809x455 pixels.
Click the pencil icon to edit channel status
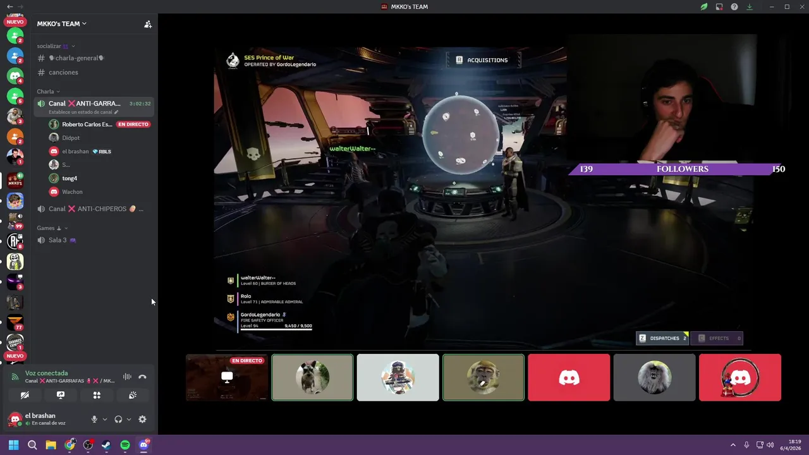[x=116, y=112]
